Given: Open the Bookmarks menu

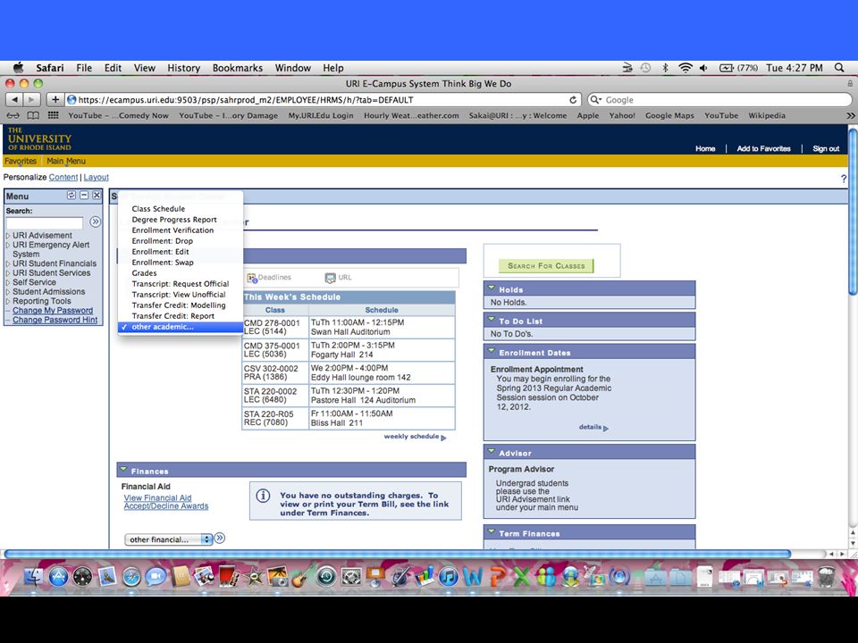Looking at the screenshot, I should 238,68.
